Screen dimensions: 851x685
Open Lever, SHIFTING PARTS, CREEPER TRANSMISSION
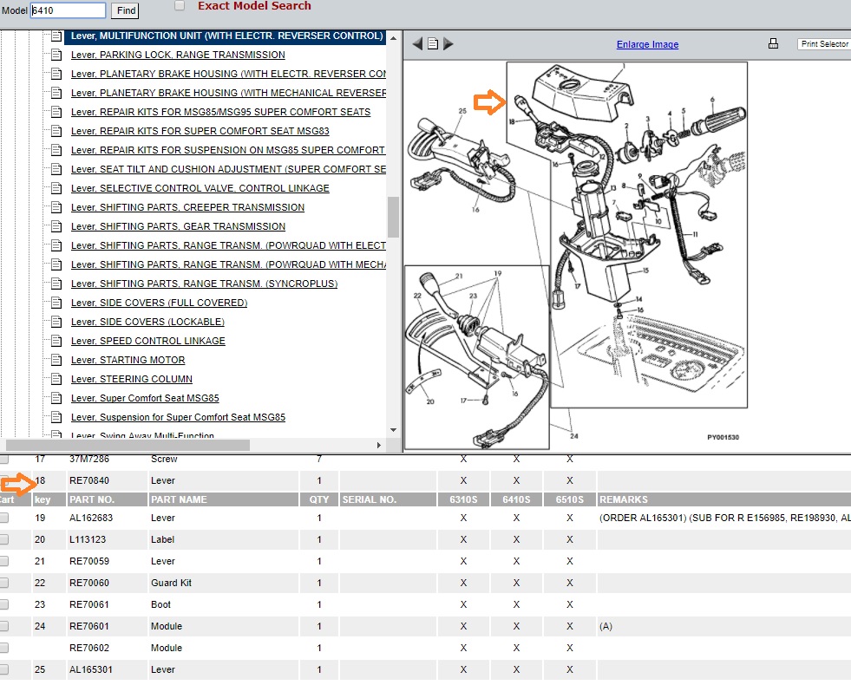point(187,208)
